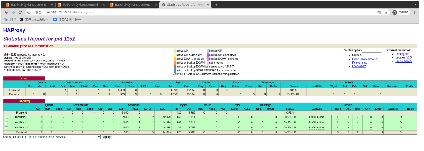Click the 'backup UP' legend swatch
This screenshot has width=424, height=151.
208,51
